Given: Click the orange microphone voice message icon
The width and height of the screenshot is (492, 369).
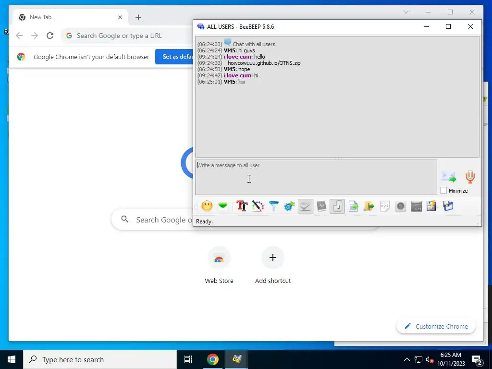Looking at the screenshot, I should pyautogui.click(x=470, y=177).
